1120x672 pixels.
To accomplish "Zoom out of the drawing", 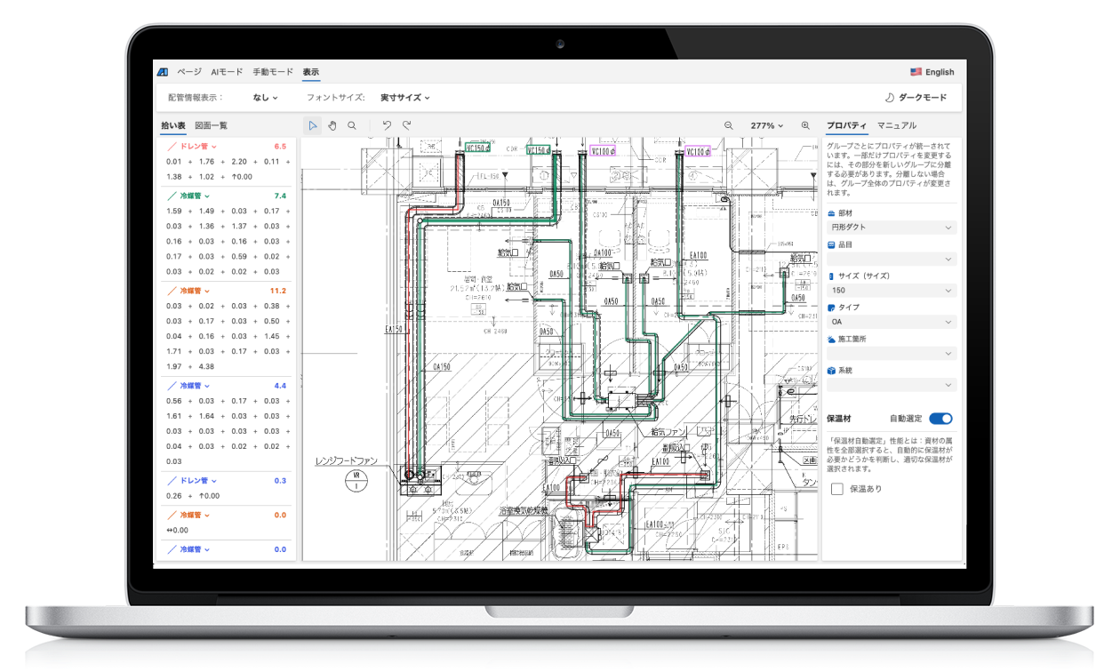I will (729, 126).
